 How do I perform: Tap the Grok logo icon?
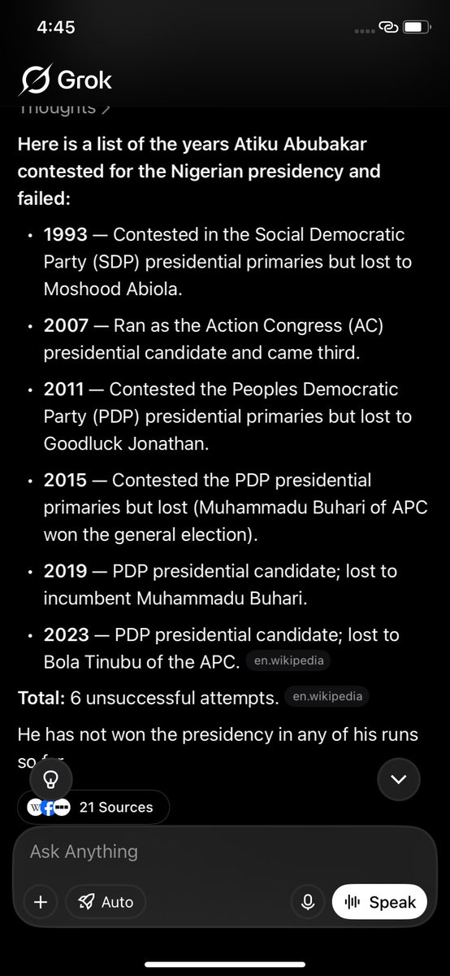(35, 80)
